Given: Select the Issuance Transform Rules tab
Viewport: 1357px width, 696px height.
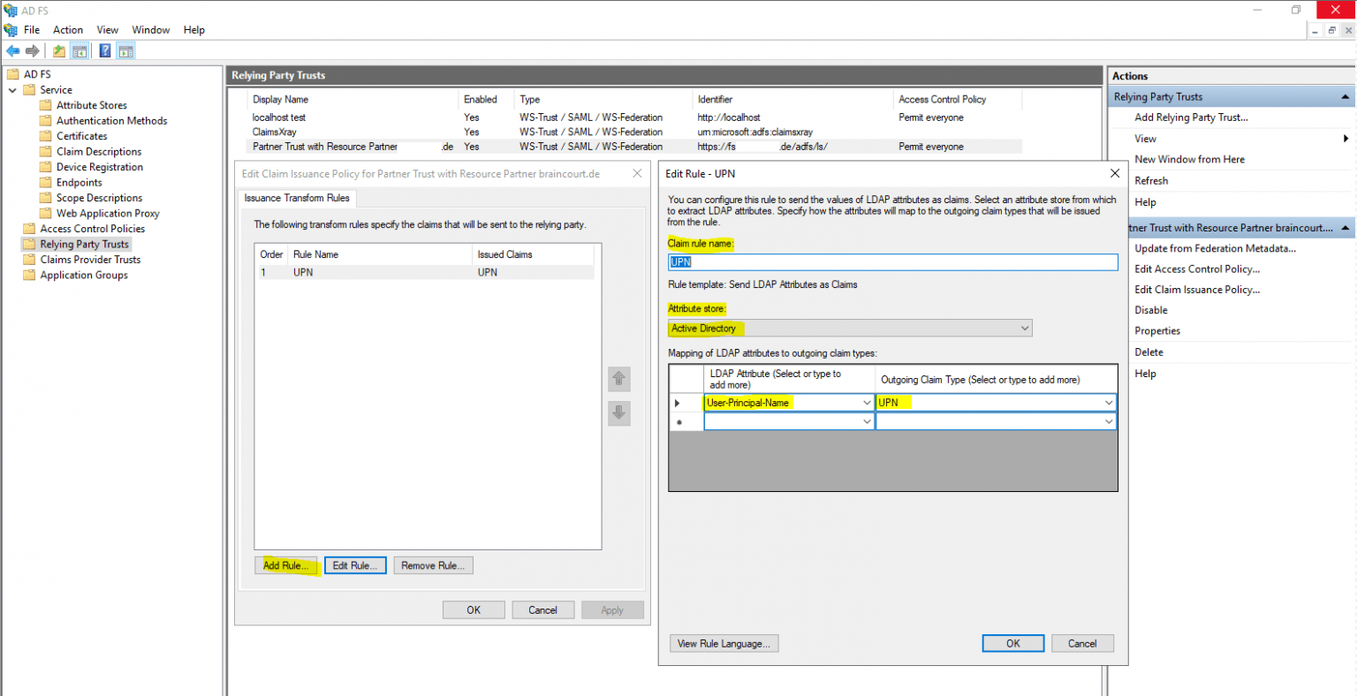Looking at the screenshot, I should 297,198.
